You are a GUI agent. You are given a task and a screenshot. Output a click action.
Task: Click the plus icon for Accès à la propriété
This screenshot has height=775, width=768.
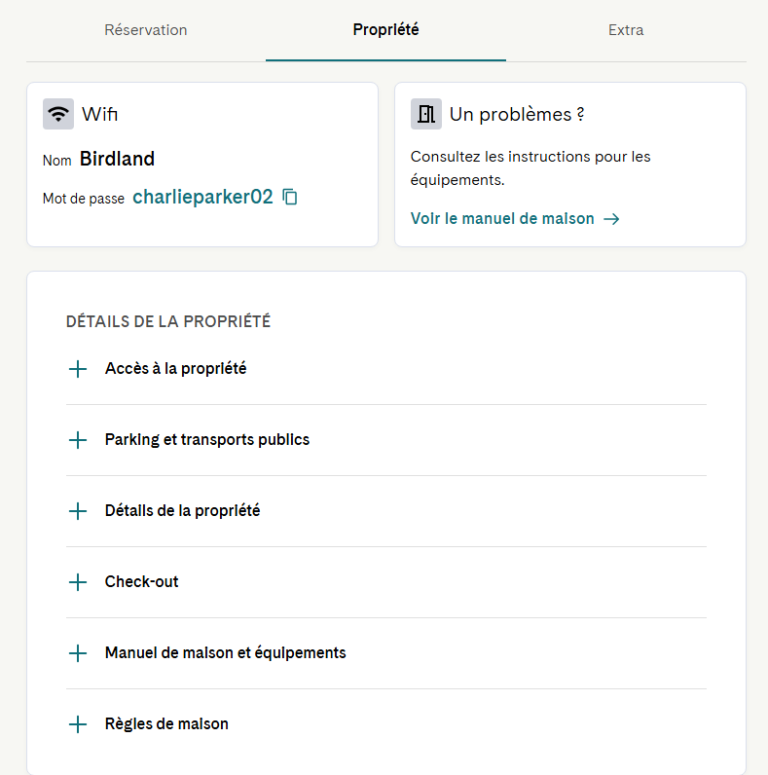pyautogui.click(x=78, y=369)
